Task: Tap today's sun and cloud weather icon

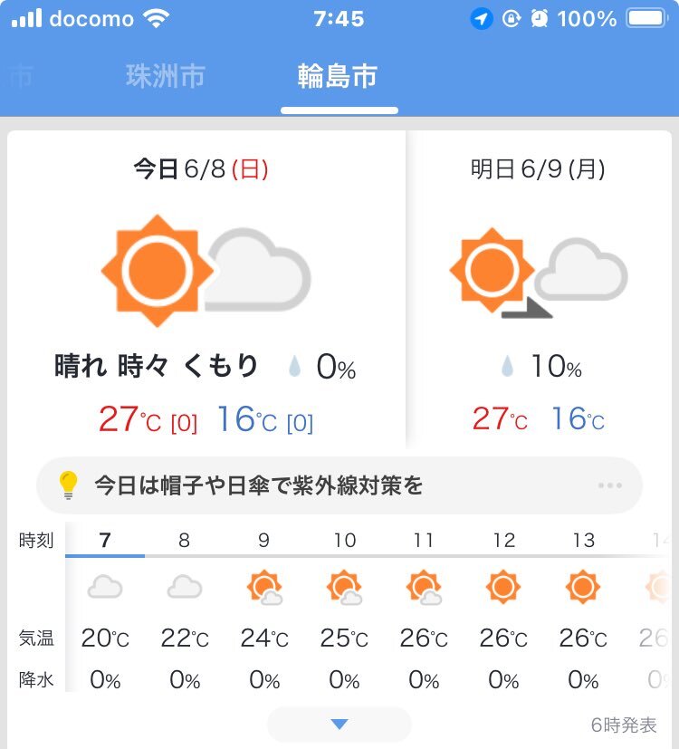Action: click(x=206, y=270)
